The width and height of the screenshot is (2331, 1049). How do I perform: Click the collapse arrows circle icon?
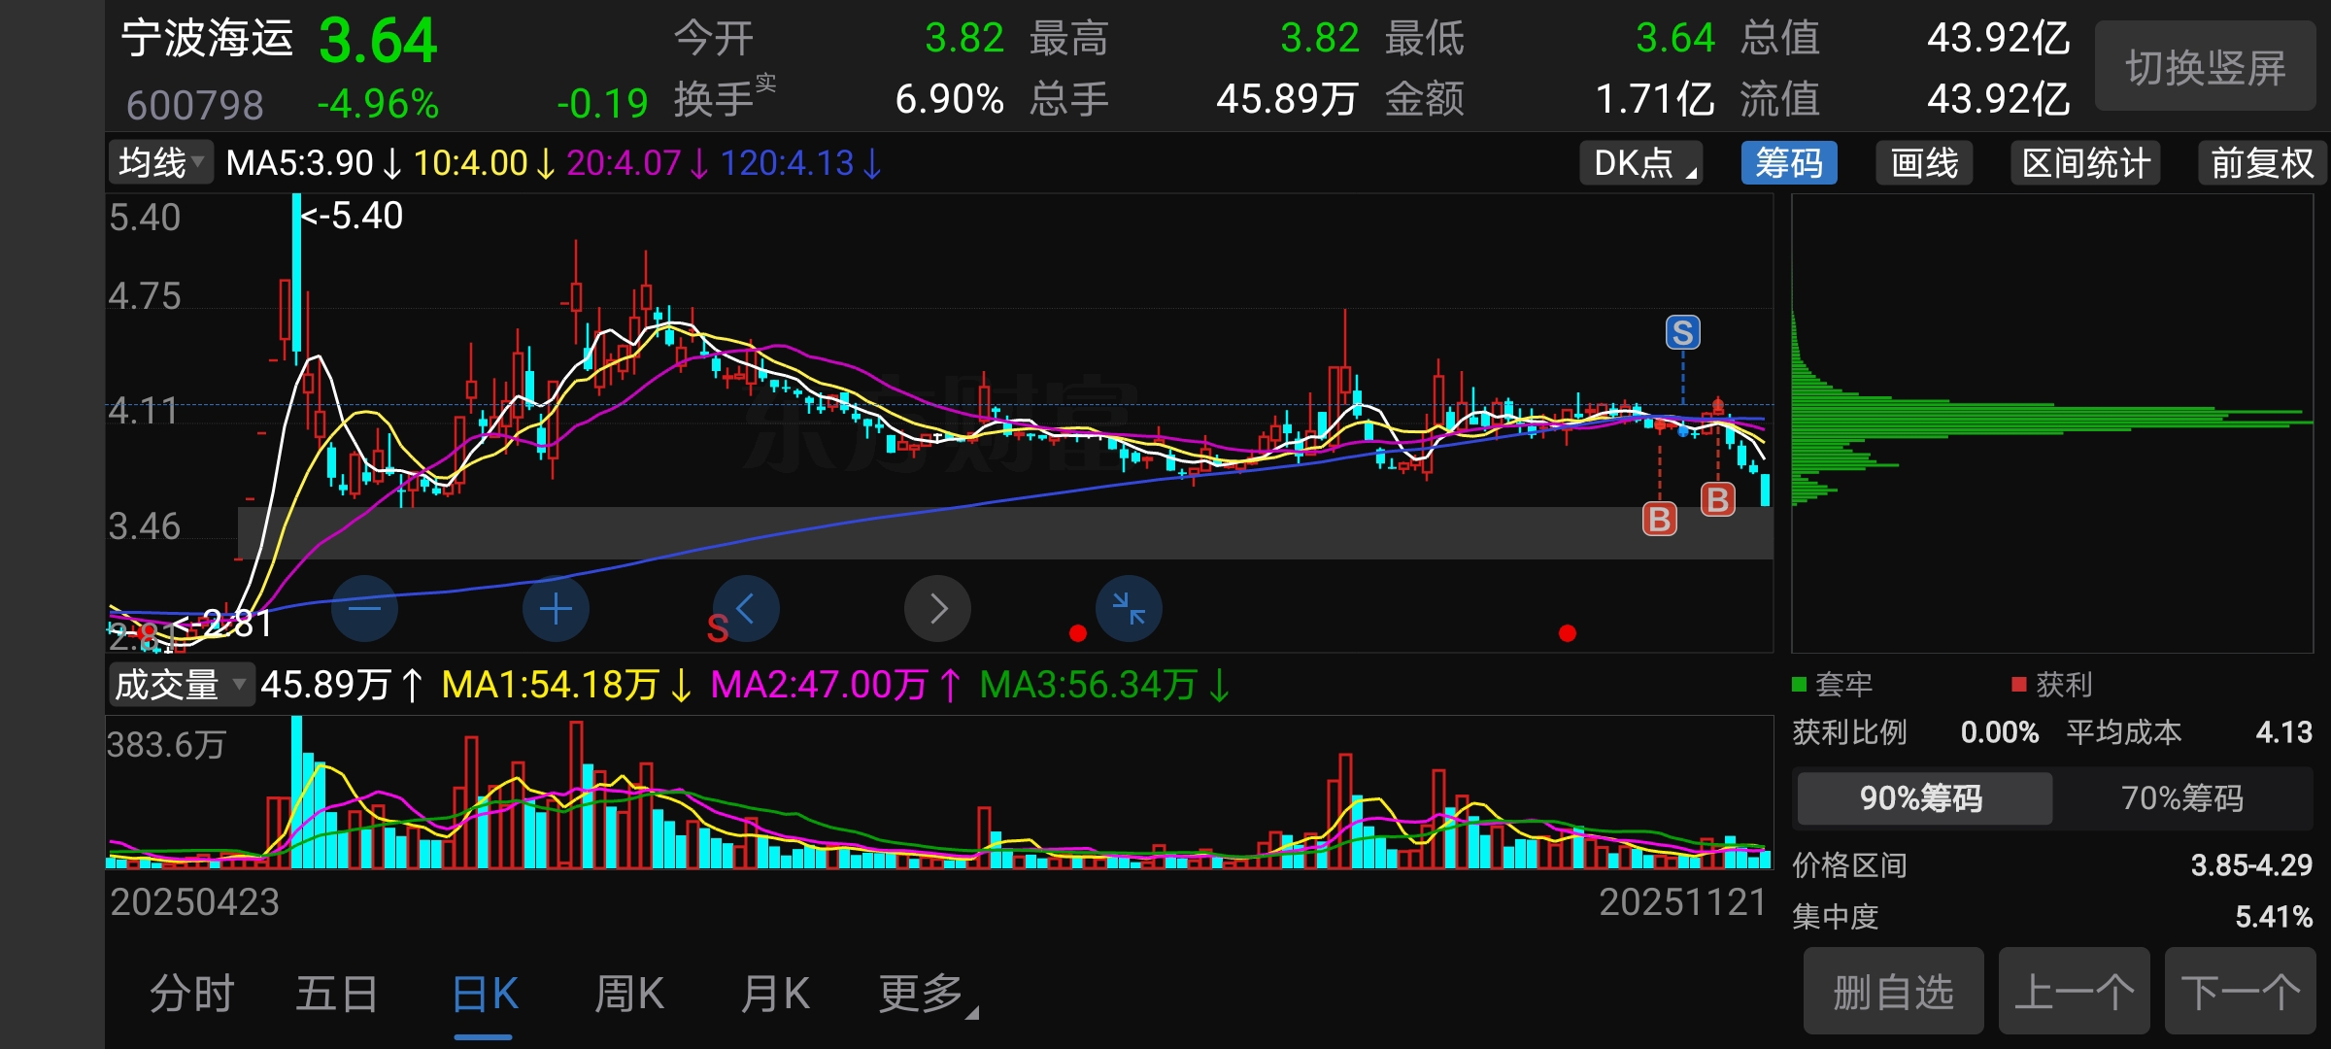click(x=1129, y=609)
